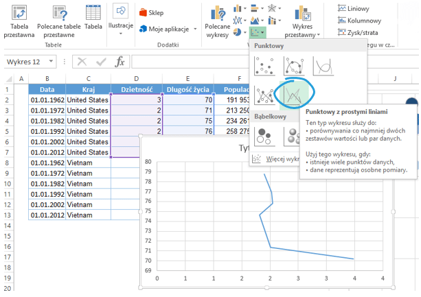Select the Dzietność column header cell
The image size is (421, 297).
click(x=136, y=89)
